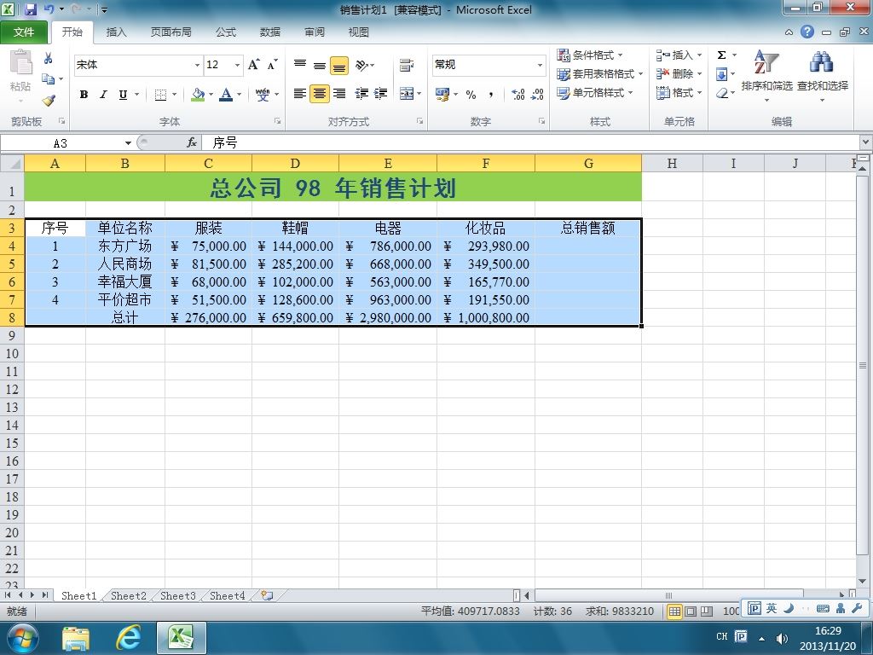Click the Clear eraser icon
The height and width of the screenshot is (655, 873).
721,92
